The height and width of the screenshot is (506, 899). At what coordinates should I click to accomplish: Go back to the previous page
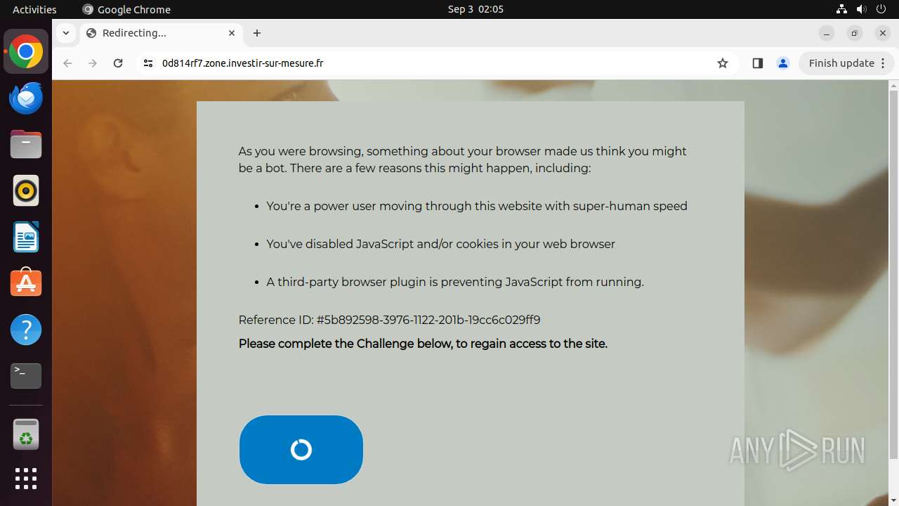[67, 63]
